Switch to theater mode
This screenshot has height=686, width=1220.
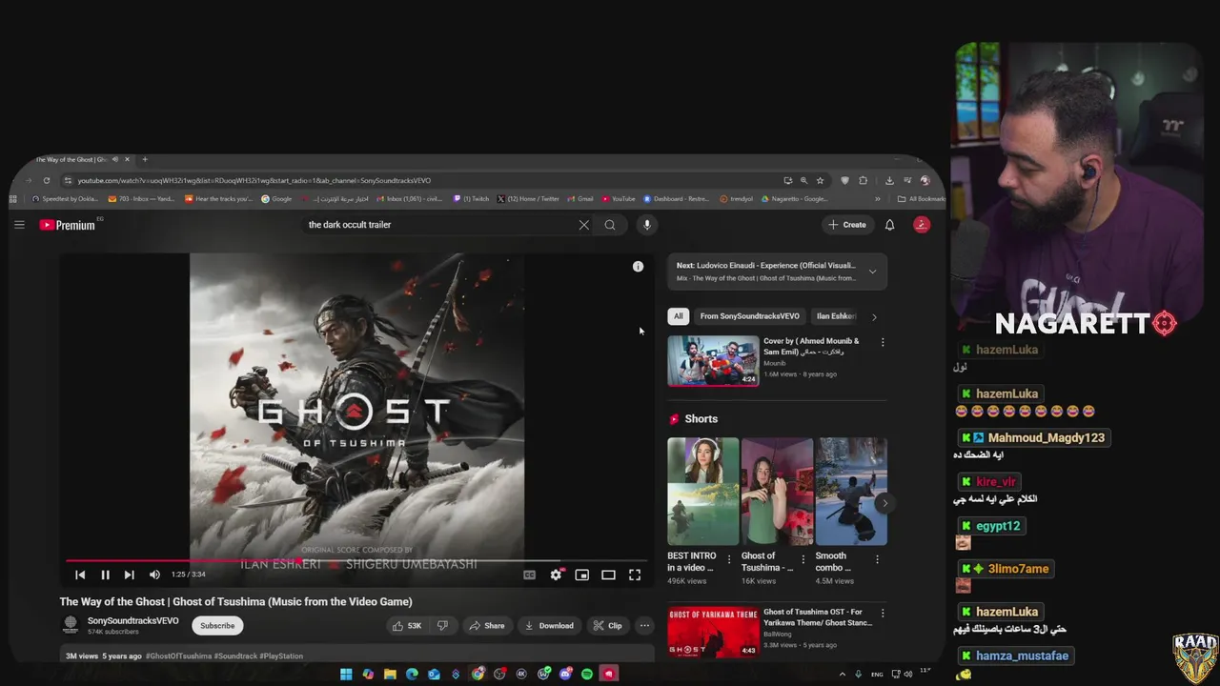pos(608,575)
